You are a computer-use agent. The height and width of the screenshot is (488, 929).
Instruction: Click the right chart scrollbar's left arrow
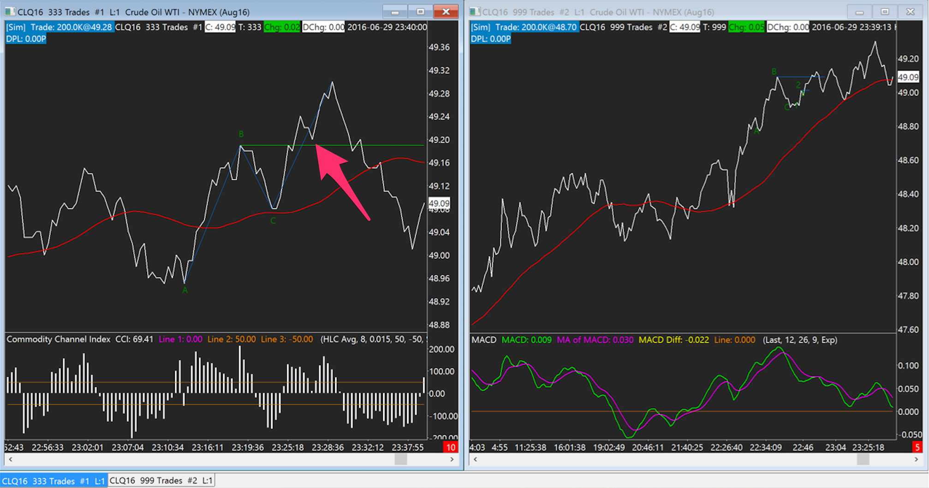pyautogui.click(x=476, y=459)
